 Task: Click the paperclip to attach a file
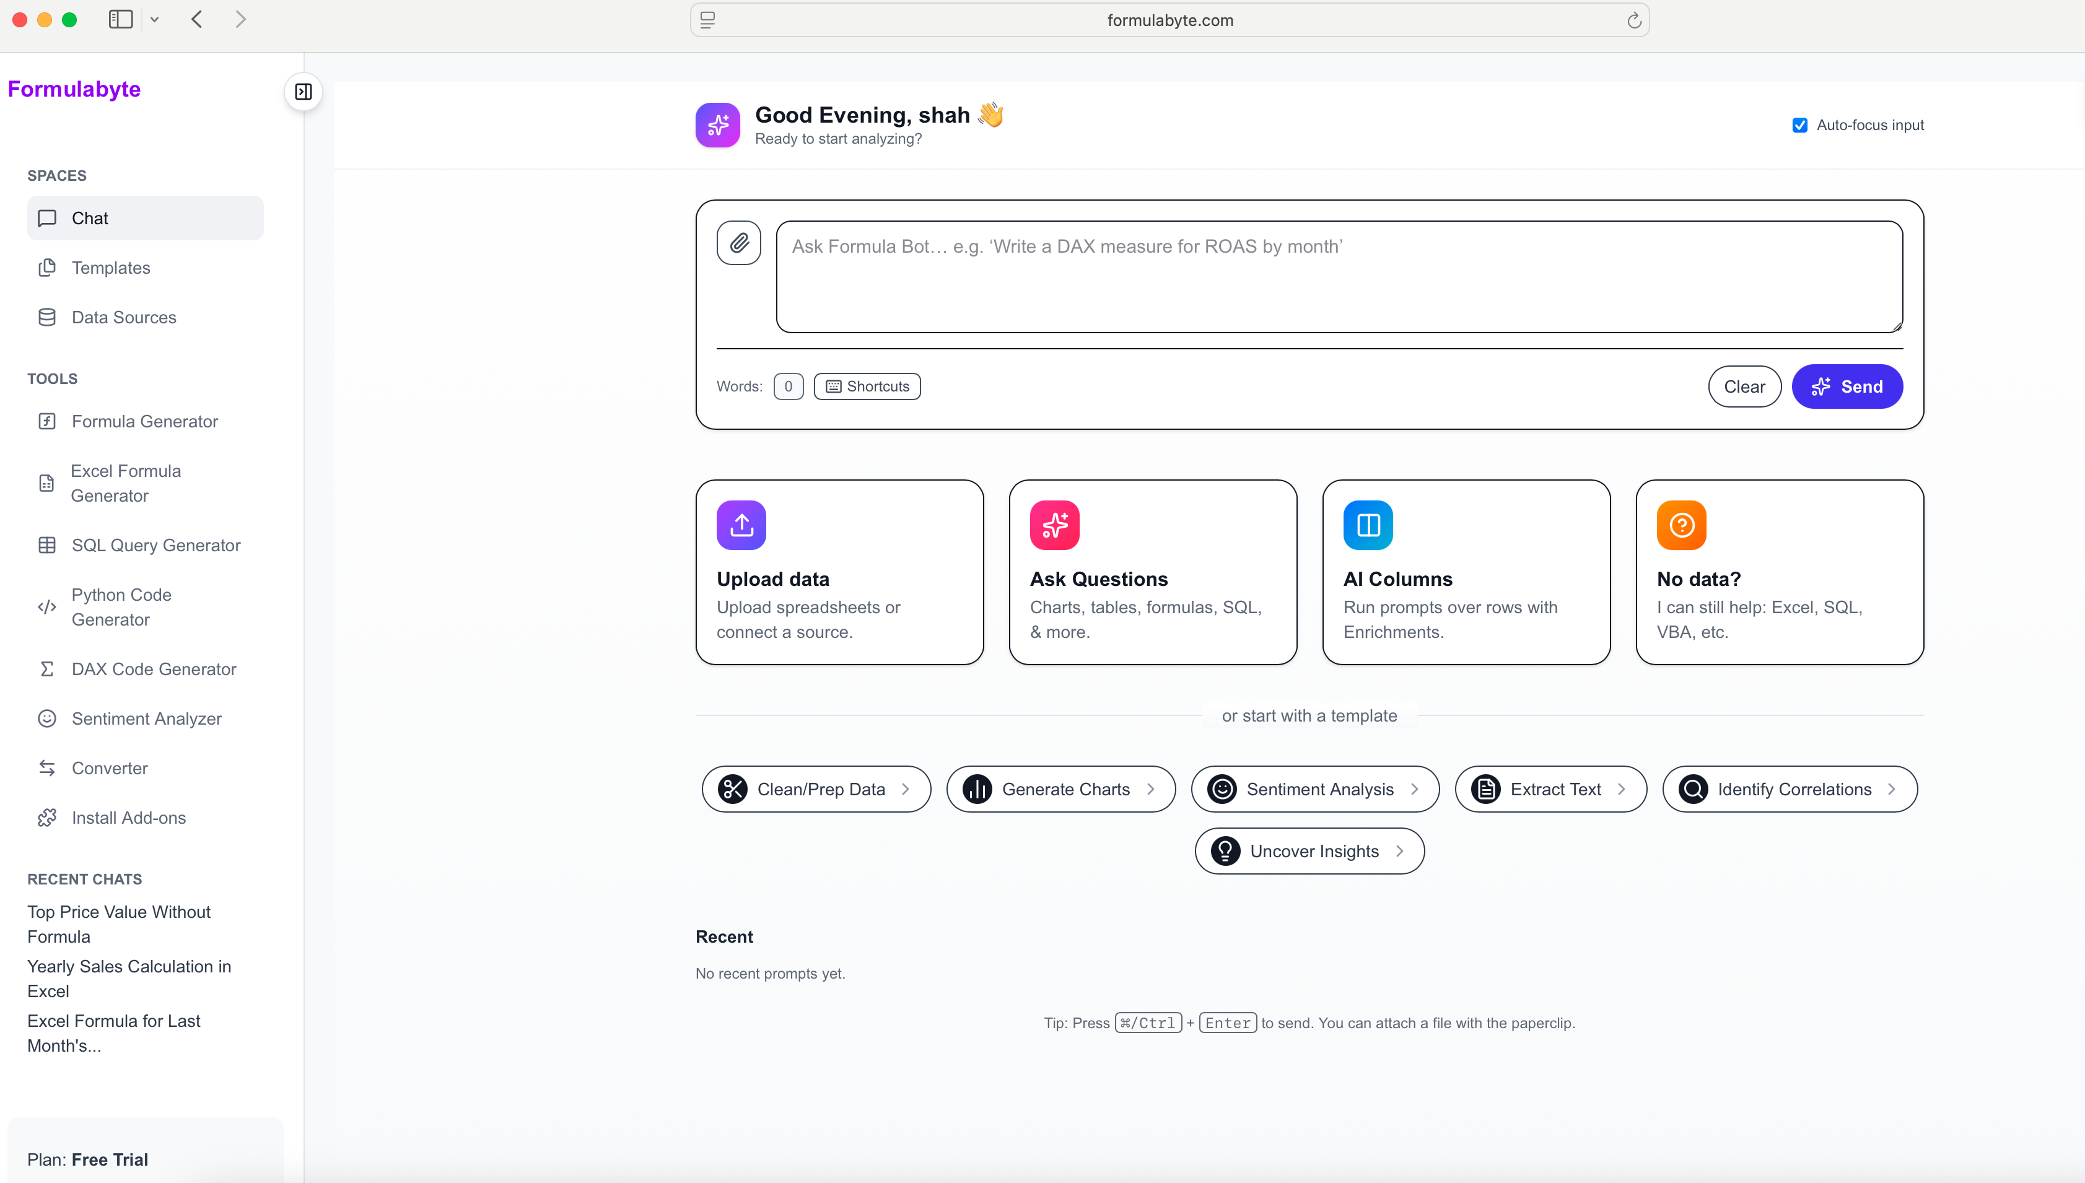pyautogui.click(x=738, y=242)
